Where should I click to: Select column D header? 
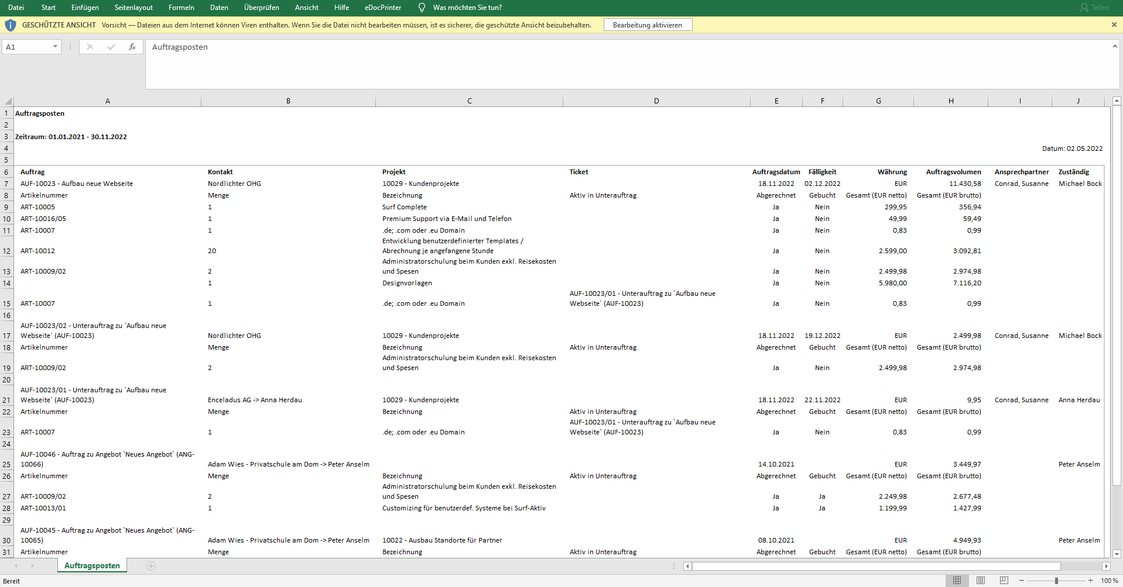pos(656,101)
